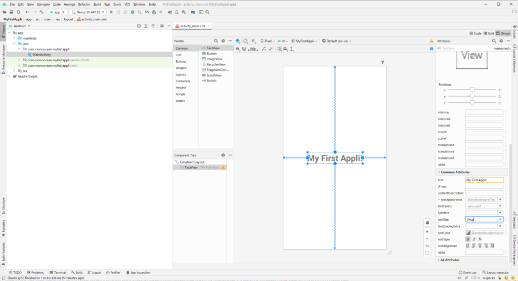The height and width of the screenshot is (281, 518).
Task: Click the Rotation x slider
Action: coord(472,90)
